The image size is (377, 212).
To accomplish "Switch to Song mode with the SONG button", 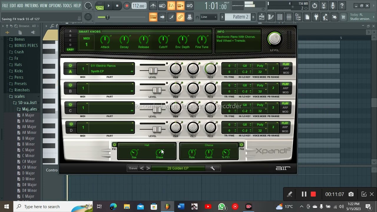I will (x=100, y=7).
